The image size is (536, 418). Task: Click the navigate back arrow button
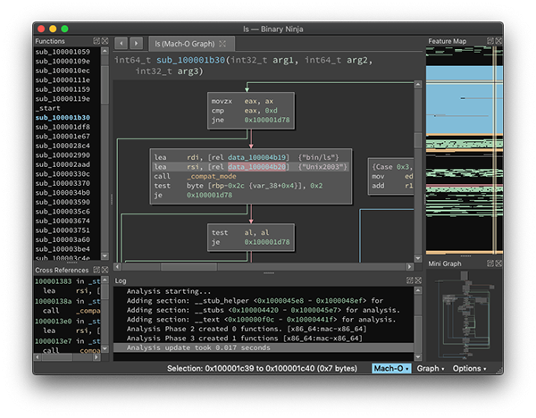tap(121, 43)
